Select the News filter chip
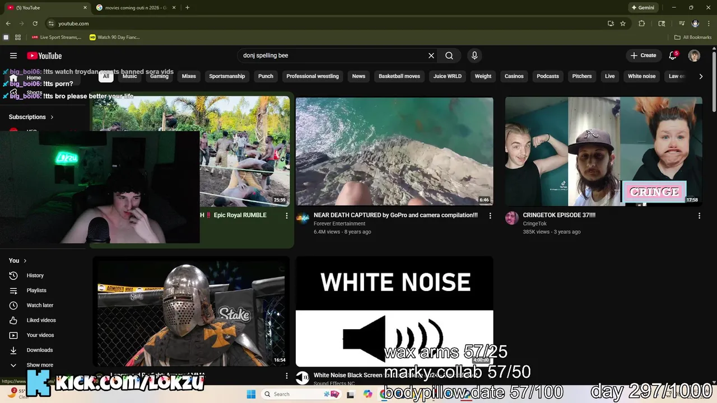The width and height of the screenshot is (717, 403). 358,76
